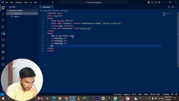Open the Windows Start menu
179x101 pixels.
pos(3,98)
